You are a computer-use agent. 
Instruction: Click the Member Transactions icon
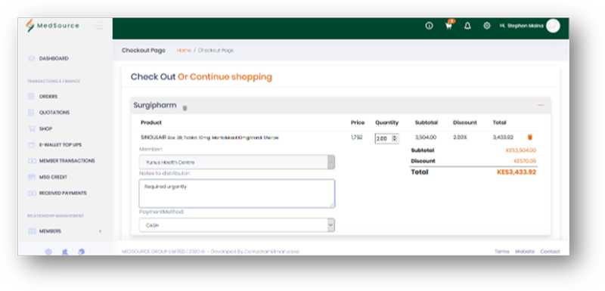click(x=31, y=161)
